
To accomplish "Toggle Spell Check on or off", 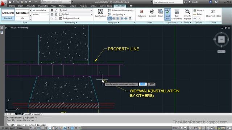I will point(167,14).
